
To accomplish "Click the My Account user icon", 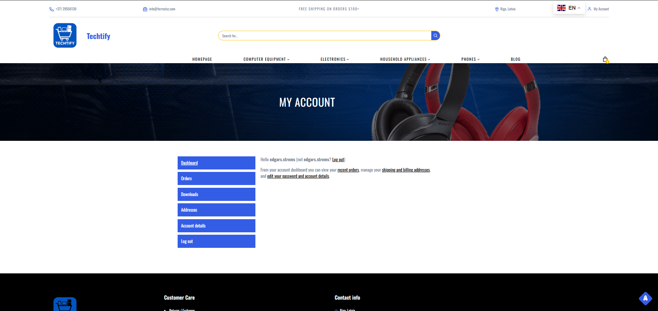I will coord(590,9).
